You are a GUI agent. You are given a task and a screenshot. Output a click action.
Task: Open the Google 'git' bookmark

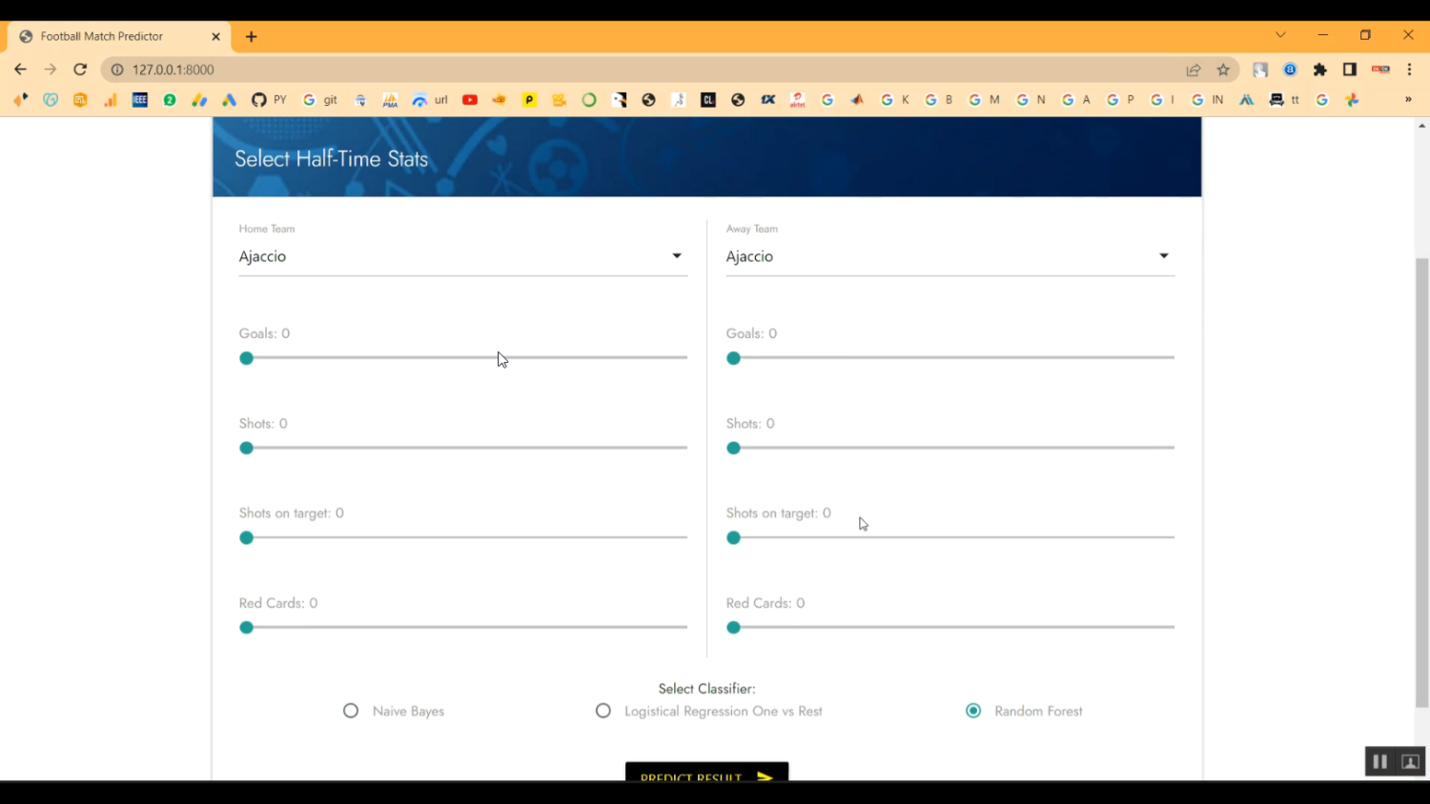click(320, 100)
